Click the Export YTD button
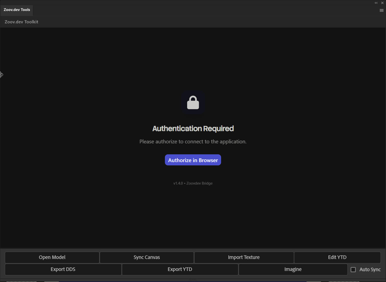Image resolution: width=386 pixels, height=282 pixels. point(180,269)
